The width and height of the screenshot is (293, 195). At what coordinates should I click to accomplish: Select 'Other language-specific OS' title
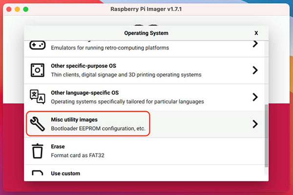coord(85,93)
